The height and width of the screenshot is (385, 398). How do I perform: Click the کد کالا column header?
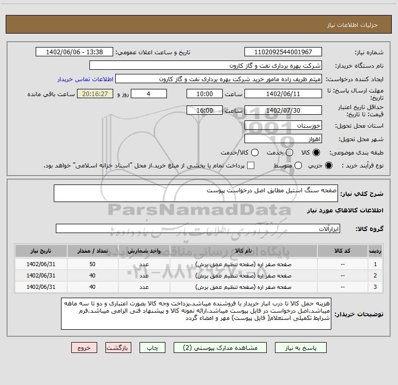[342, 251]
